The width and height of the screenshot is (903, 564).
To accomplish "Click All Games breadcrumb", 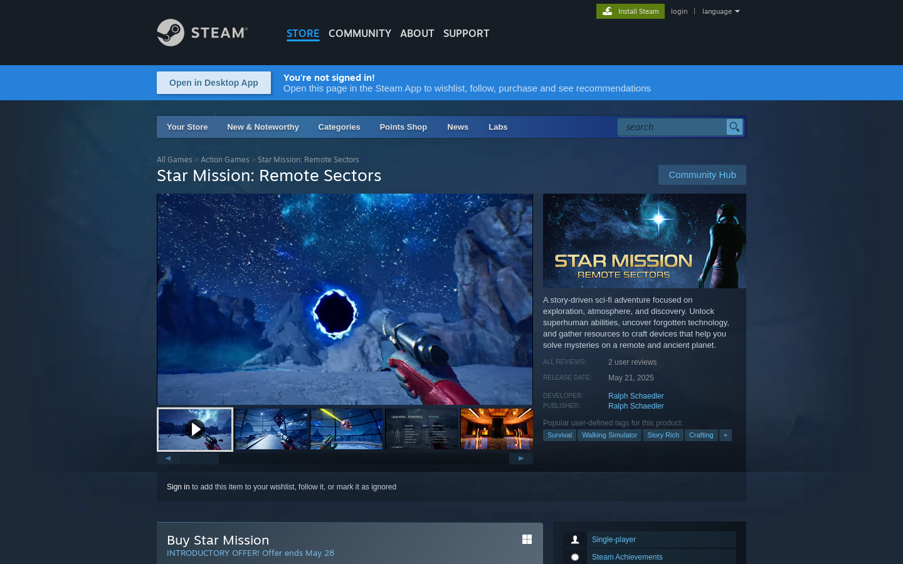I will [x=174, y=160].
